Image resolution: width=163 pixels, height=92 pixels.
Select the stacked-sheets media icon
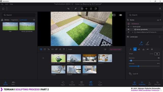coord(56,49)
